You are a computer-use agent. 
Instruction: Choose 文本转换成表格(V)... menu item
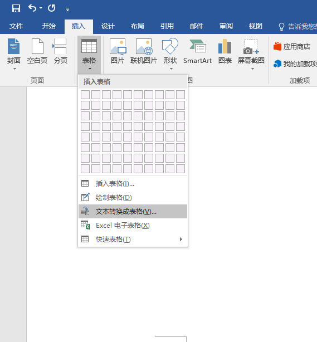[x=133, y=211]
